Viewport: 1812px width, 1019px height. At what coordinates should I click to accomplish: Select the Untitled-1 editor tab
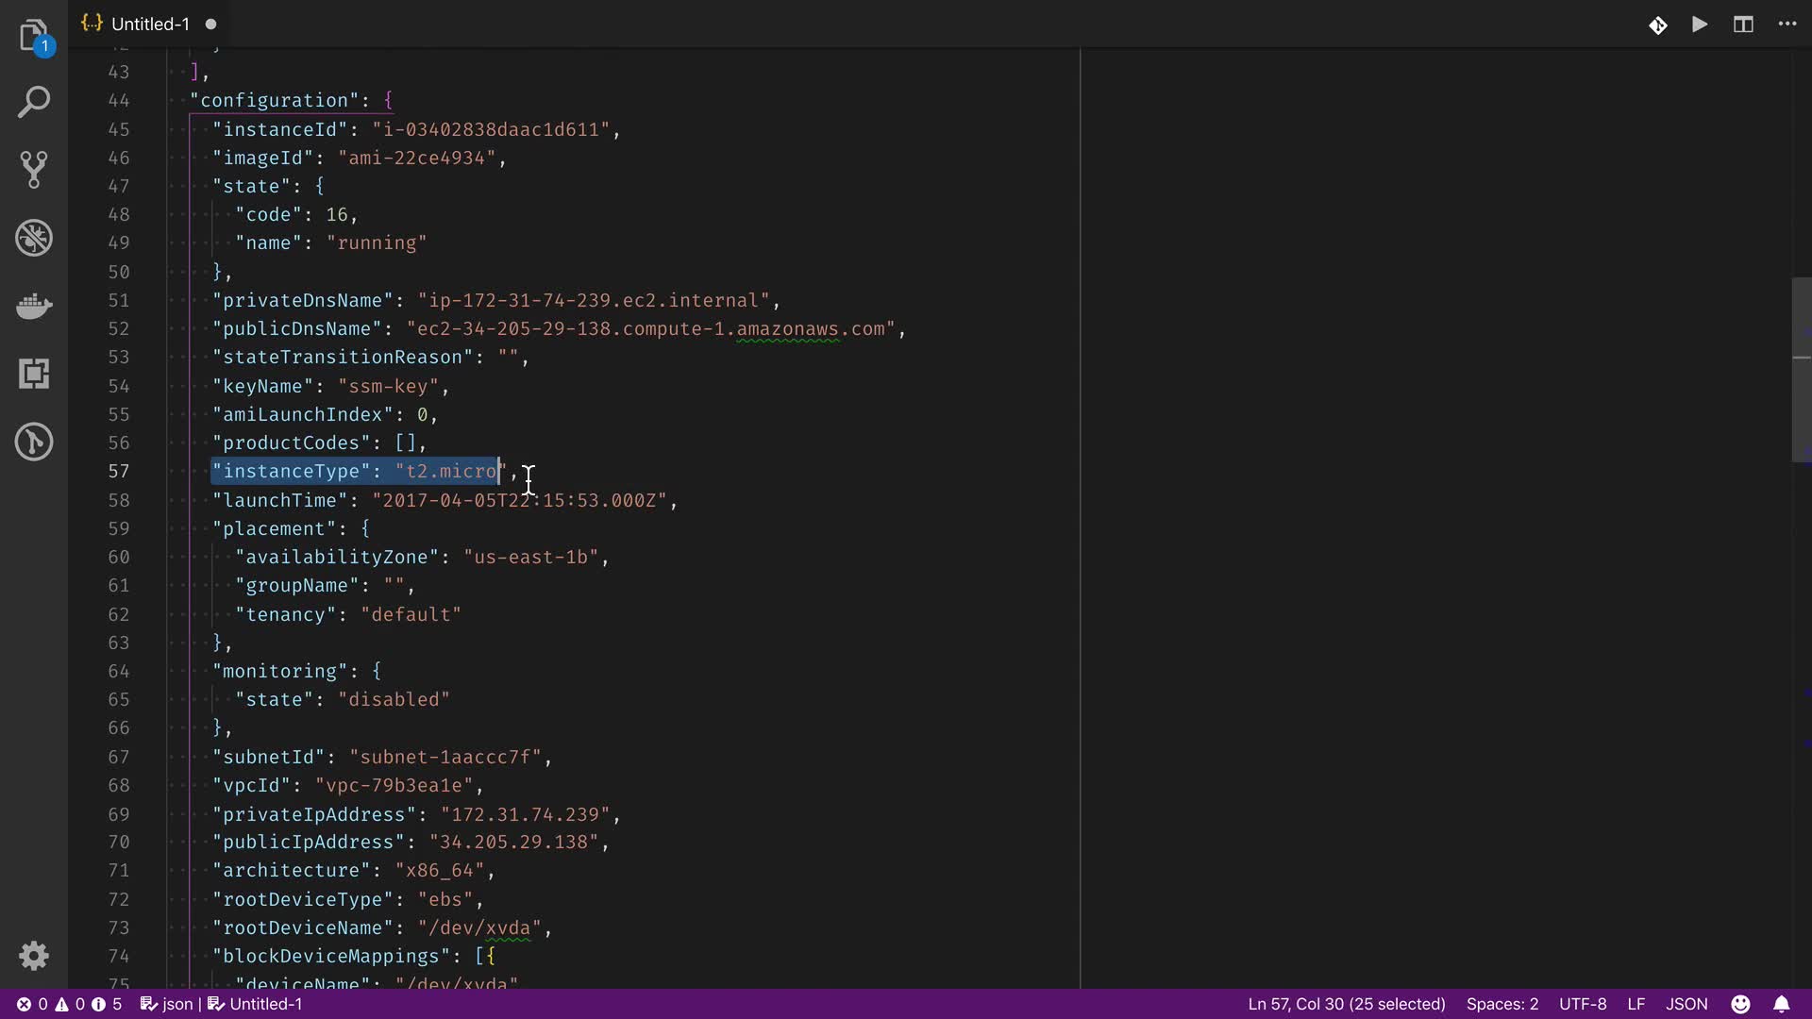point(149,25)
